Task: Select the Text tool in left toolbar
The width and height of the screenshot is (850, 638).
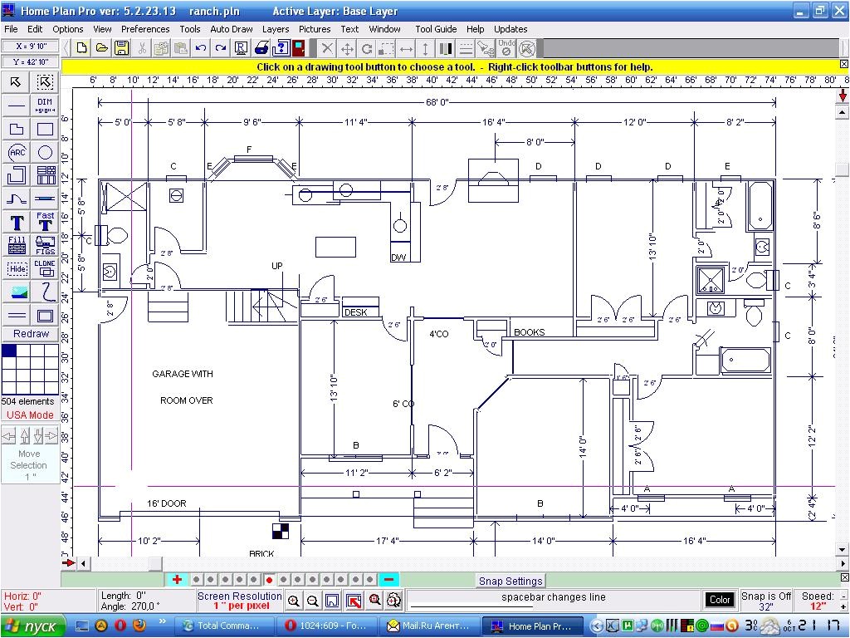Action: 15,222
